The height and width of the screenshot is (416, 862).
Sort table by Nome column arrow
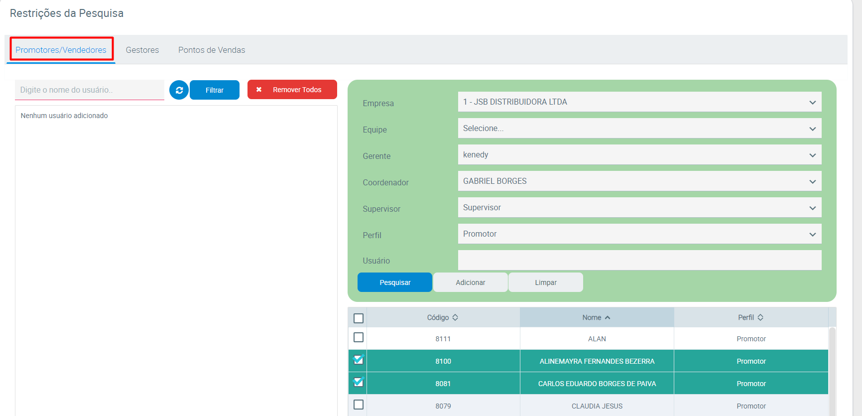click(608, 317)
